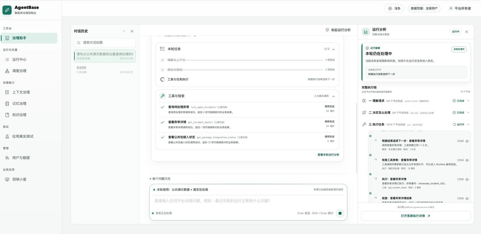The height and width of the screenshot is (234, 481).
Task: Click checkmark of 查看公共包接入状态 row
Action: tap(162, 137)
